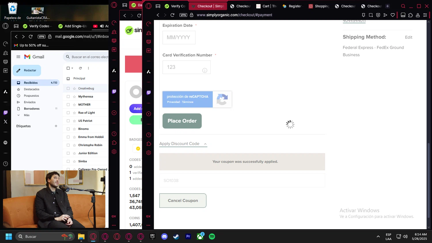Go back in the simplyorganic checkout window

[158, 15]
